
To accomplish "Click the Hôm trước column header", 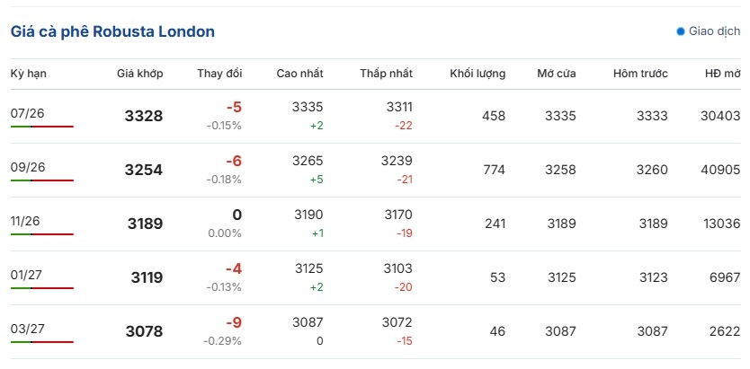I will coord(640,74).
